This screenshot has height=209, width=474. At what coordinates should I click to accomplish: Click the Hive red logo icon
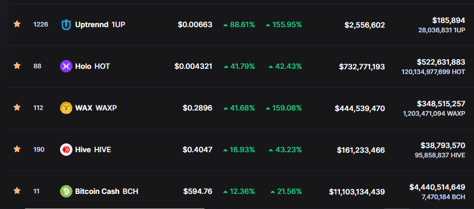pyautogui.click(x=66, y=150)
